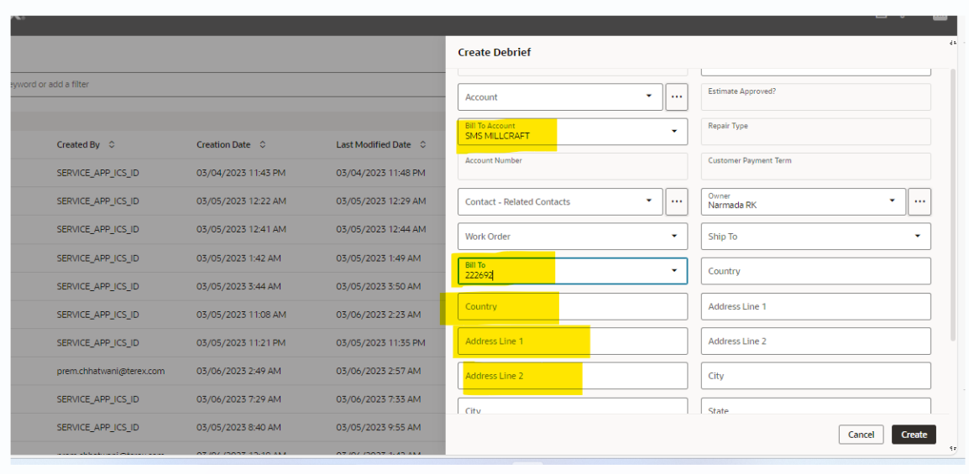Open the Contact - Related Contacts ellipsis button
The height and width of the screenshot is (474, 969).
pos(677,202)
